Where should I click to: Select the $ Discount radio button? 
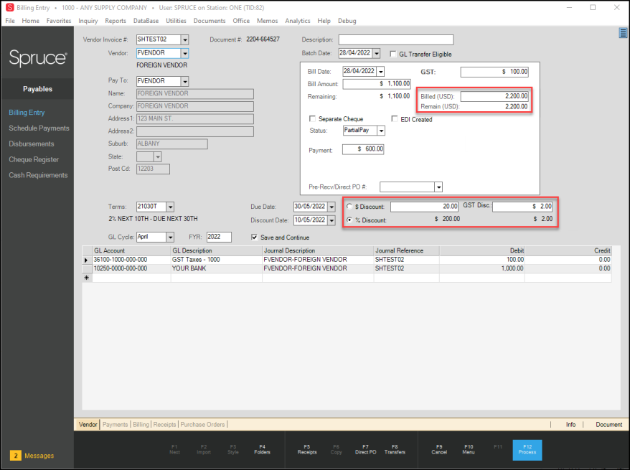tap(349, 207)
